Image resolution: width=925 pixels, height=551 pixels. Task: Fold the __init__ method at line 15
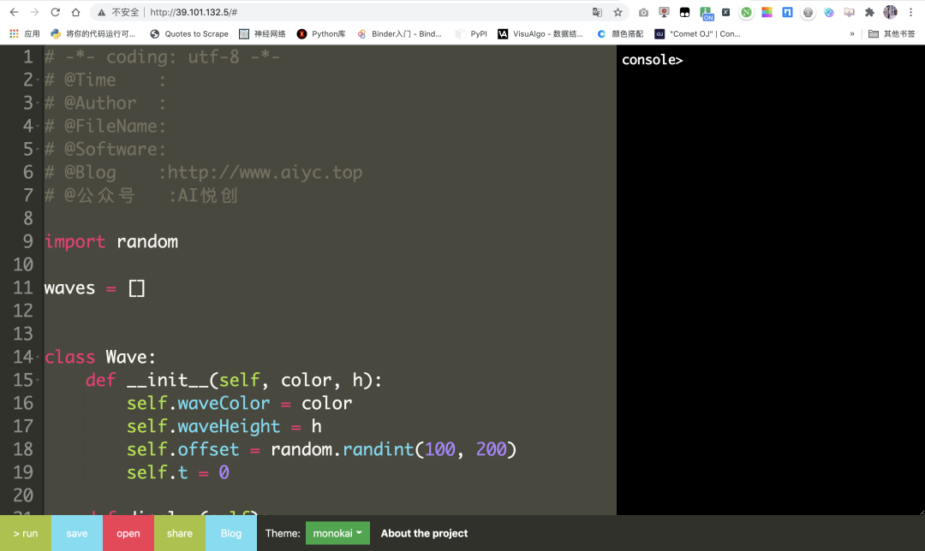tap(39, 380)
